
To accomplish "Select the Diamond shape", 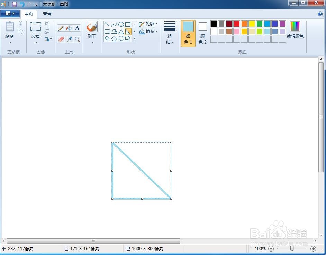I will 107,38.
